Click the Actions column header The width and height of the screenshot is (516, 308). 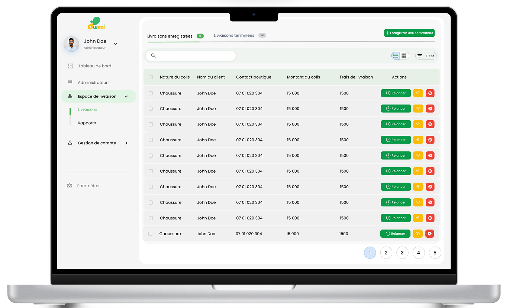(399, 77)
